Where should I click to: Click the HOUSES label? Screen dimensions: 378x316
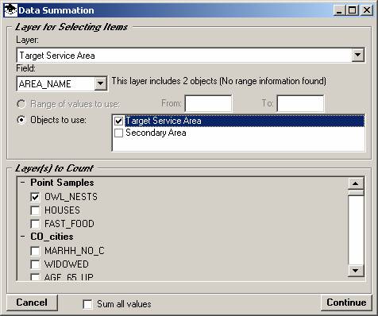62,210
